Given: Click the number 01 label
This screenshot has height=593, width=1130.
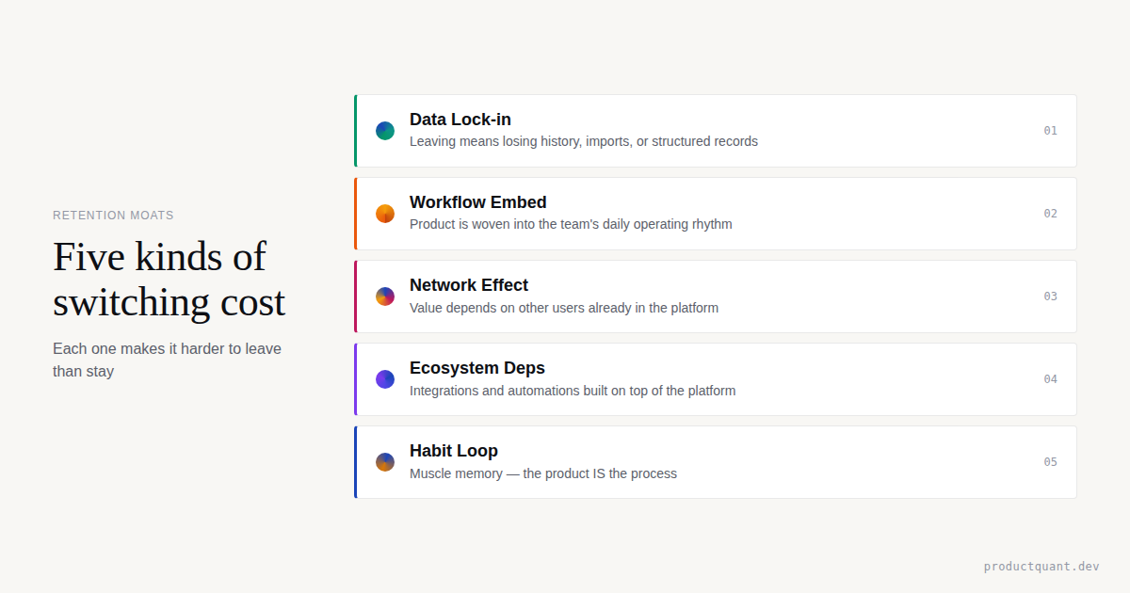Looking at the screenshot, I should tap(1050, 131).
